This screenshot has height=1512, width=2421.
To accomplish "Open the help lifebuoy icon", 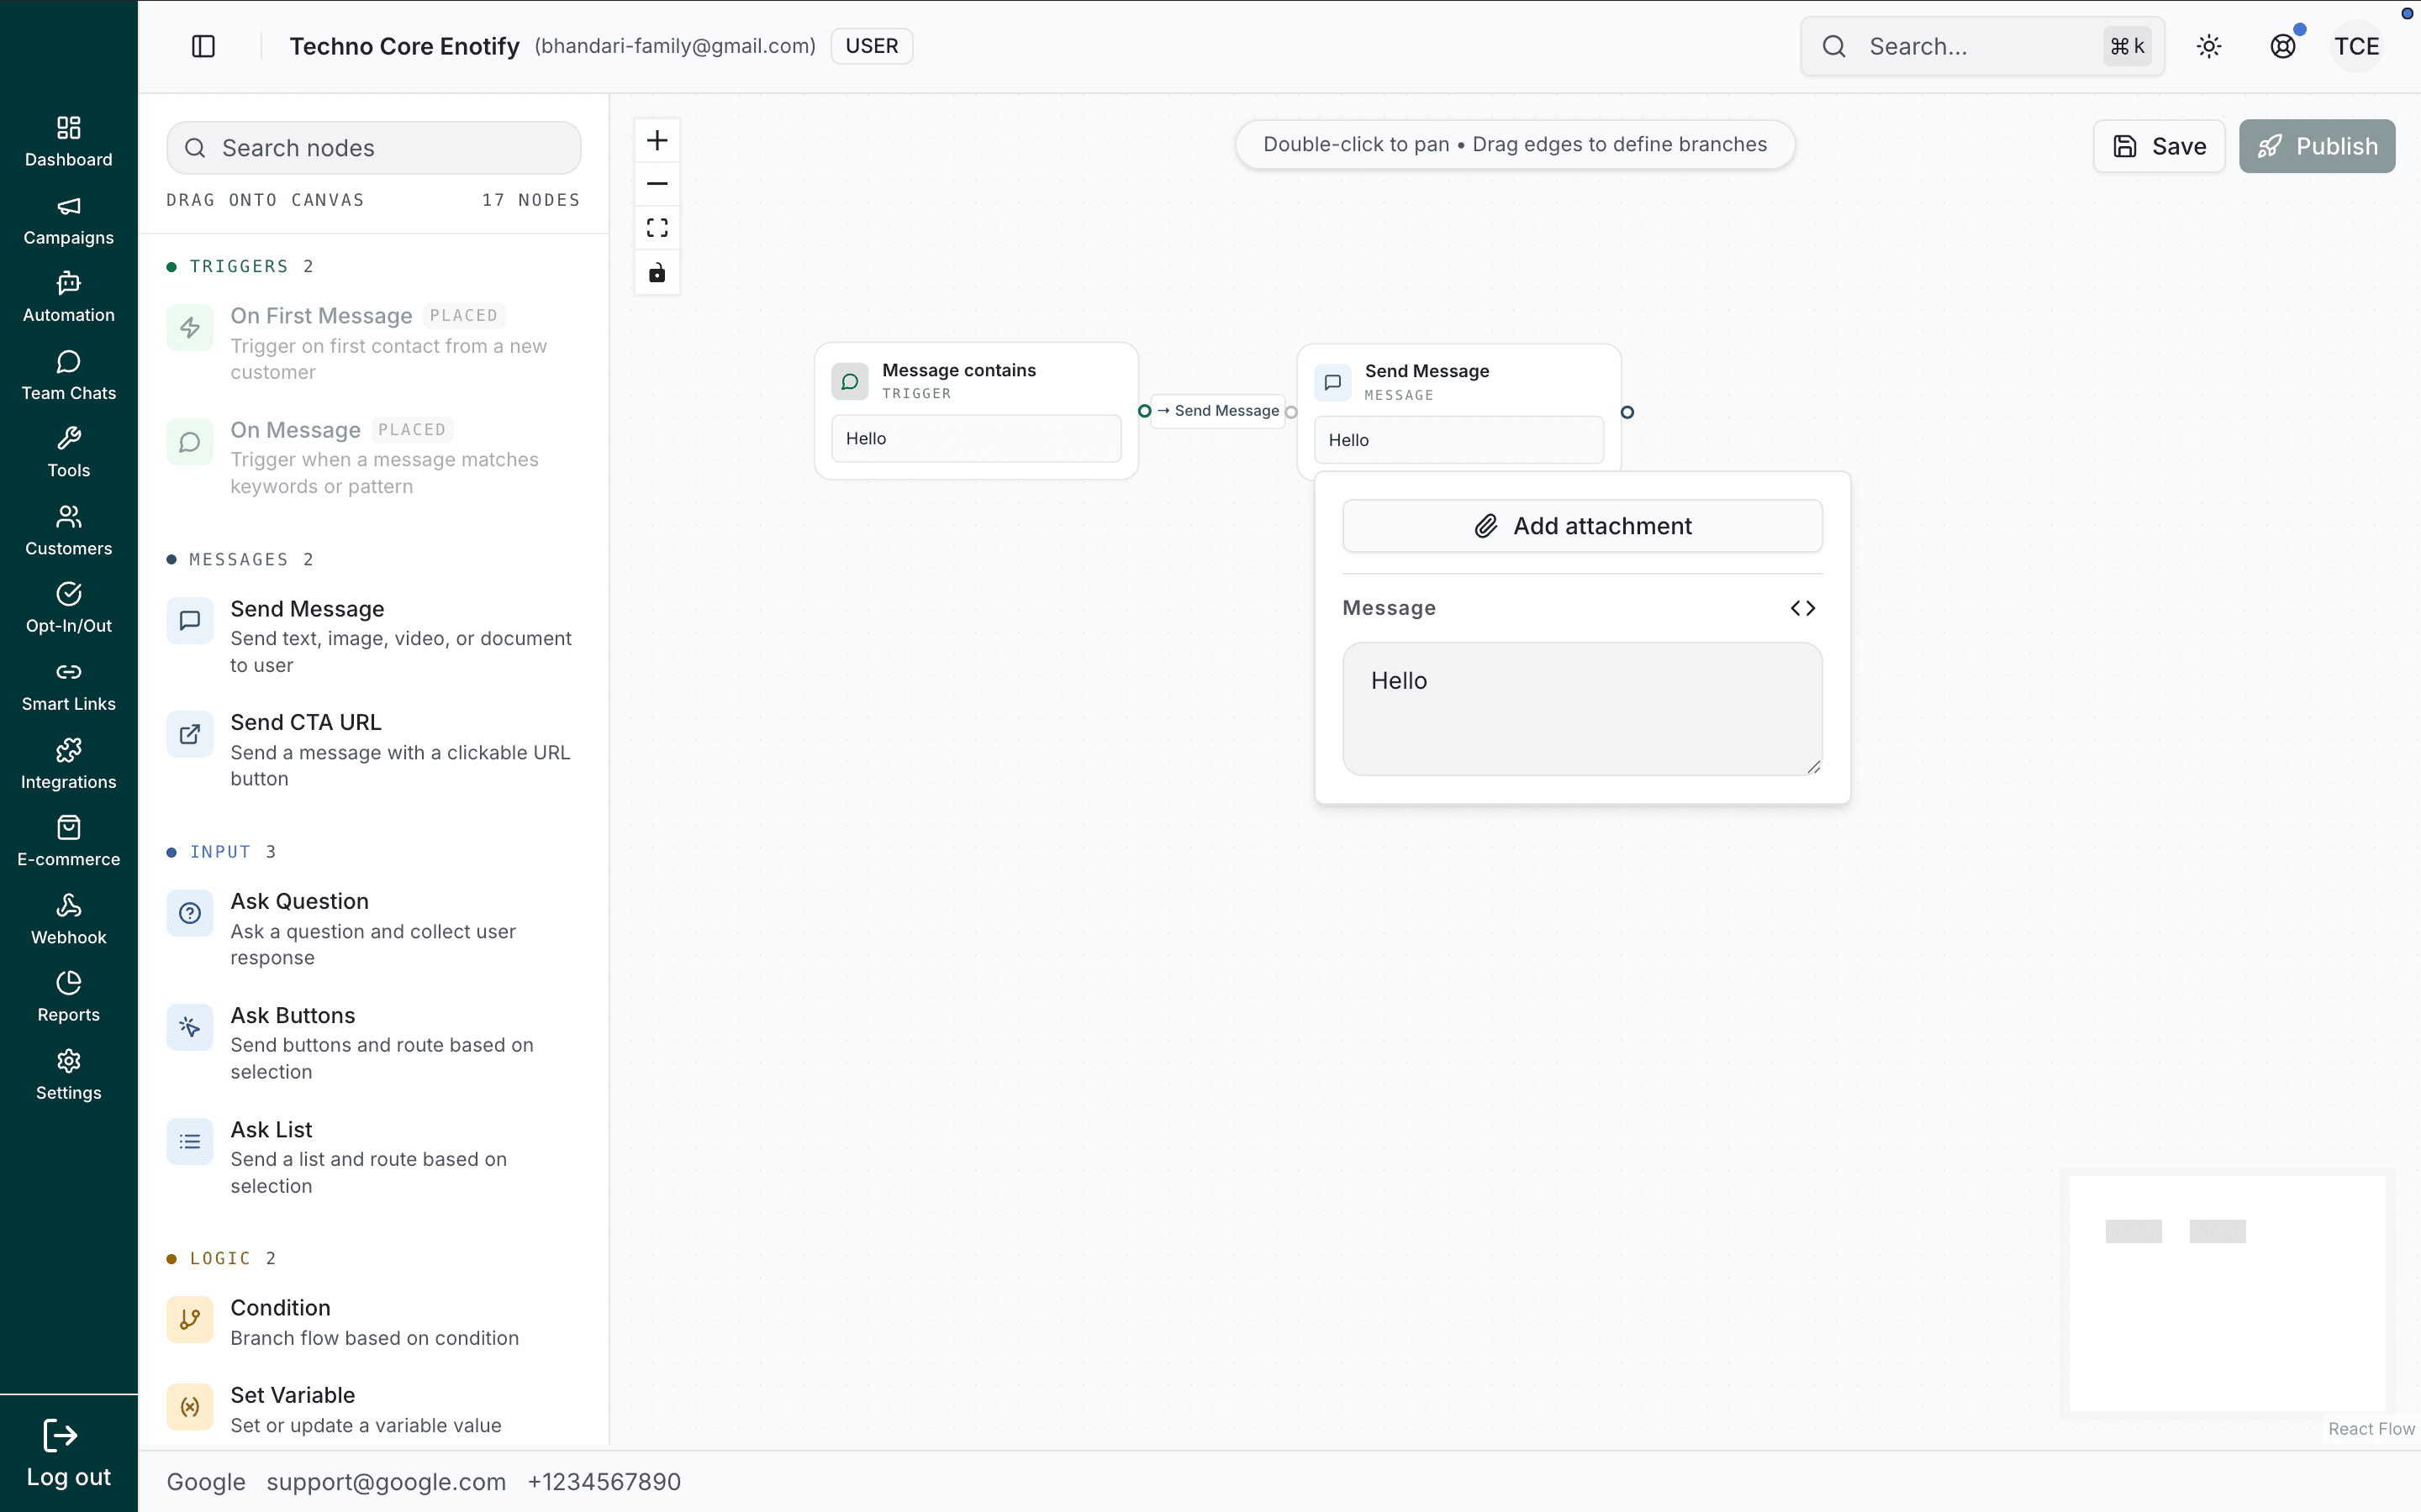I will (x=2283, y=46).
